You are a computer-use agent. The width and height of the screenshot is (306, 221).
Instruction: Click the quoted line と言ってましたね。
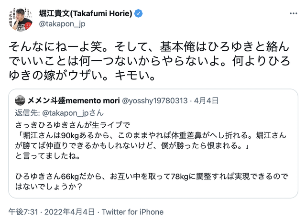pyautogui.click(x=48, y=156)
